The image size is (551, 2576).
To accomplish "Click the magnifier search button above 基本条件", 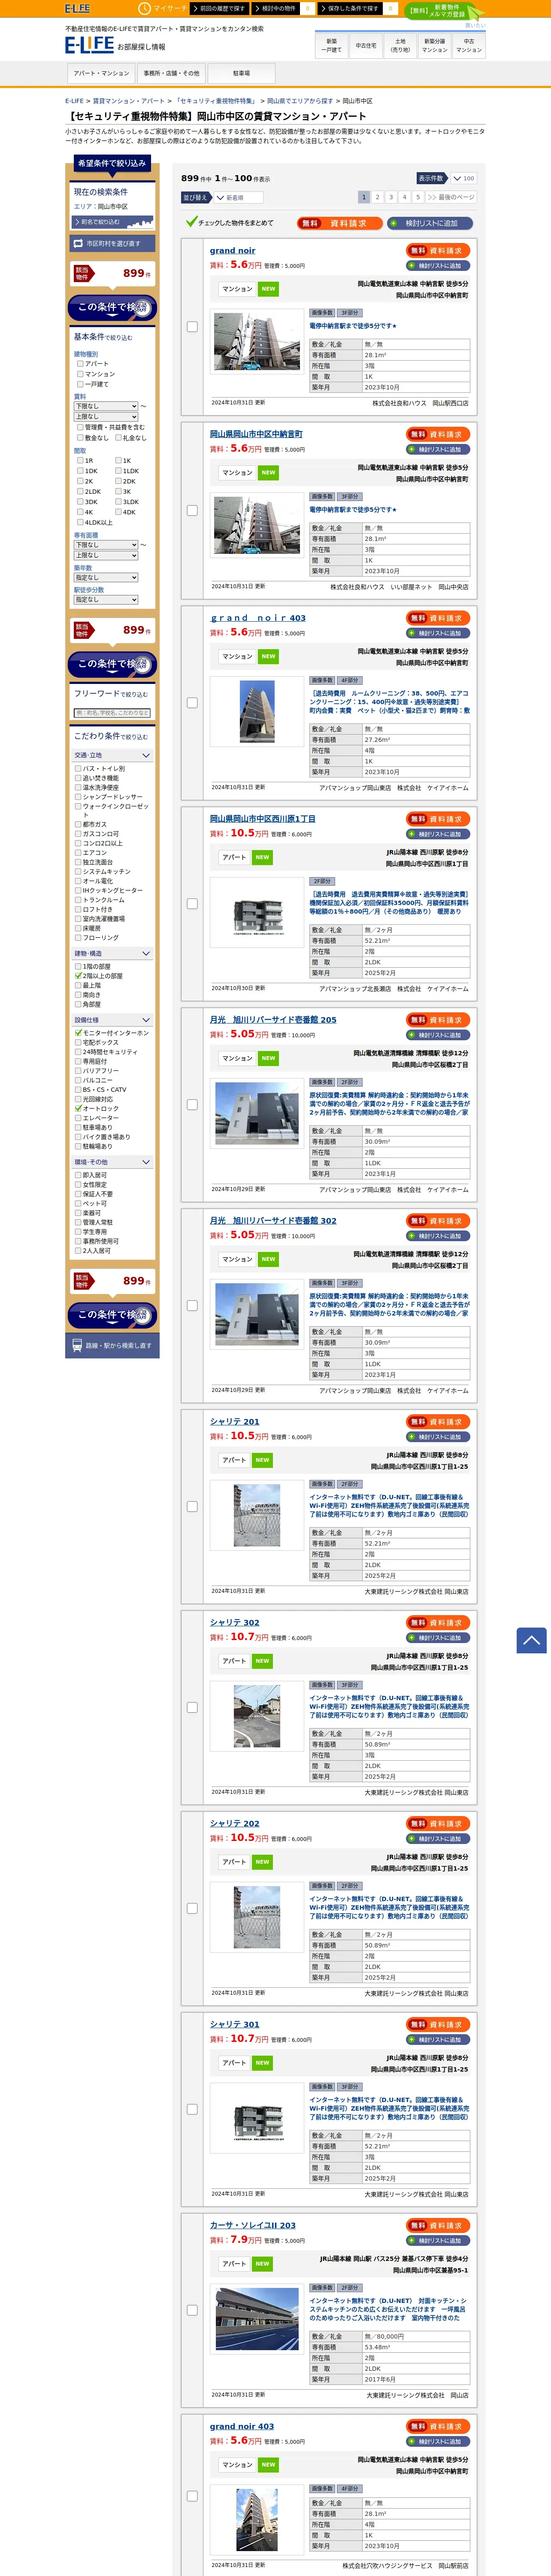I will click(112, 307).
